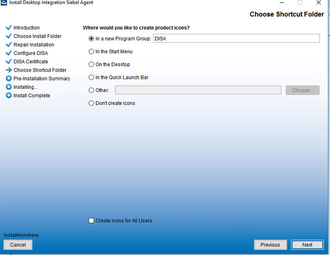
Task: Click the "Configure DISA" step label
Action: [x=31, y=53]
